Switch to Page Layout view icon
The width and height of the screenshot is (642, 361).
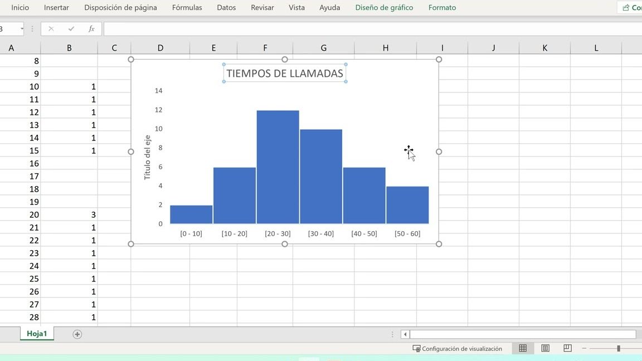(544, 348)
